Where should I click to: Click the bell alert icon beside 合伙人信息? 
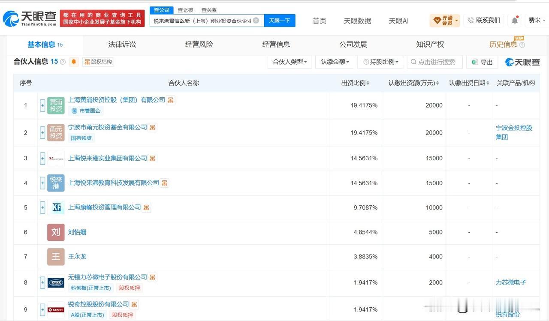[74, 62]
